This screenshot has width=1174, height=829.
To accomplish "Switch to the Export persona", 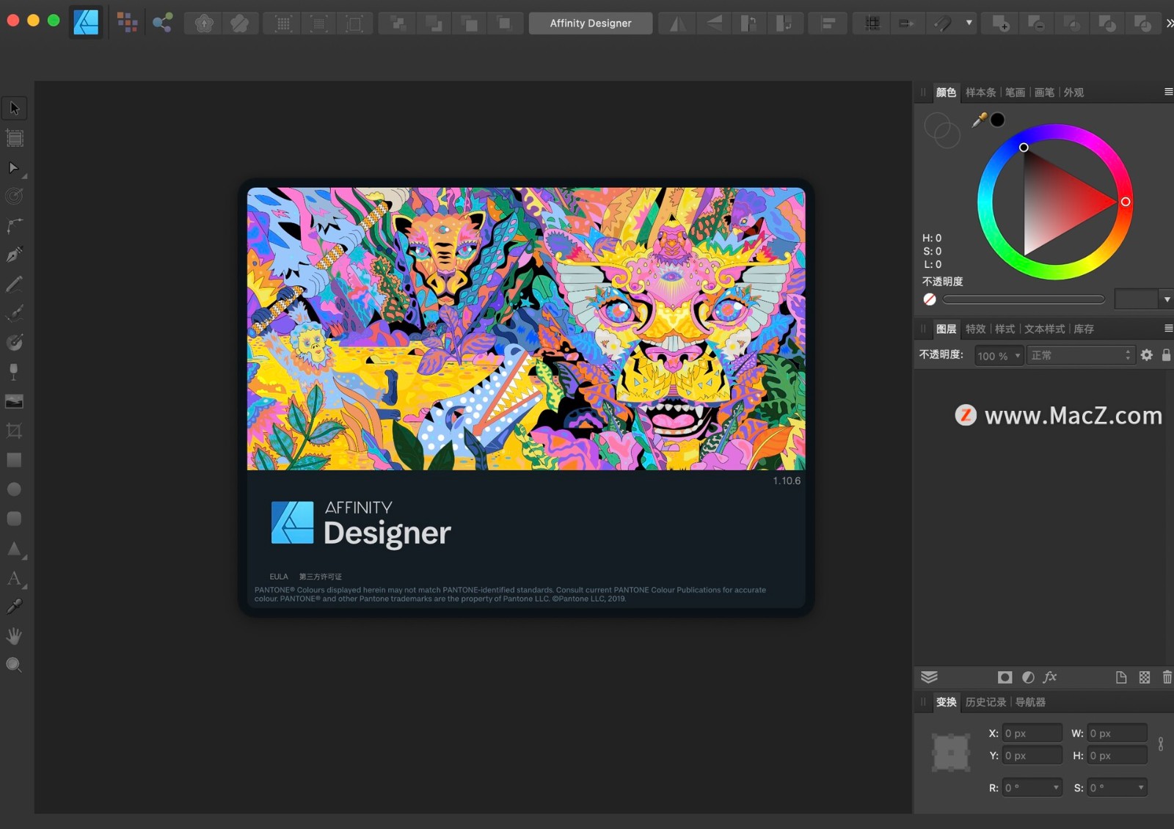I will (162, 23).
